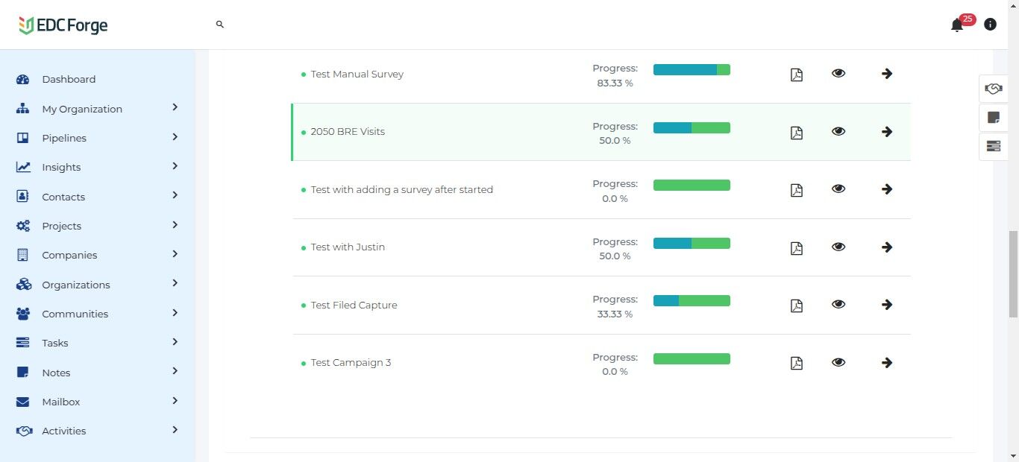Click the tasks list side widget

tap(993, 146)
